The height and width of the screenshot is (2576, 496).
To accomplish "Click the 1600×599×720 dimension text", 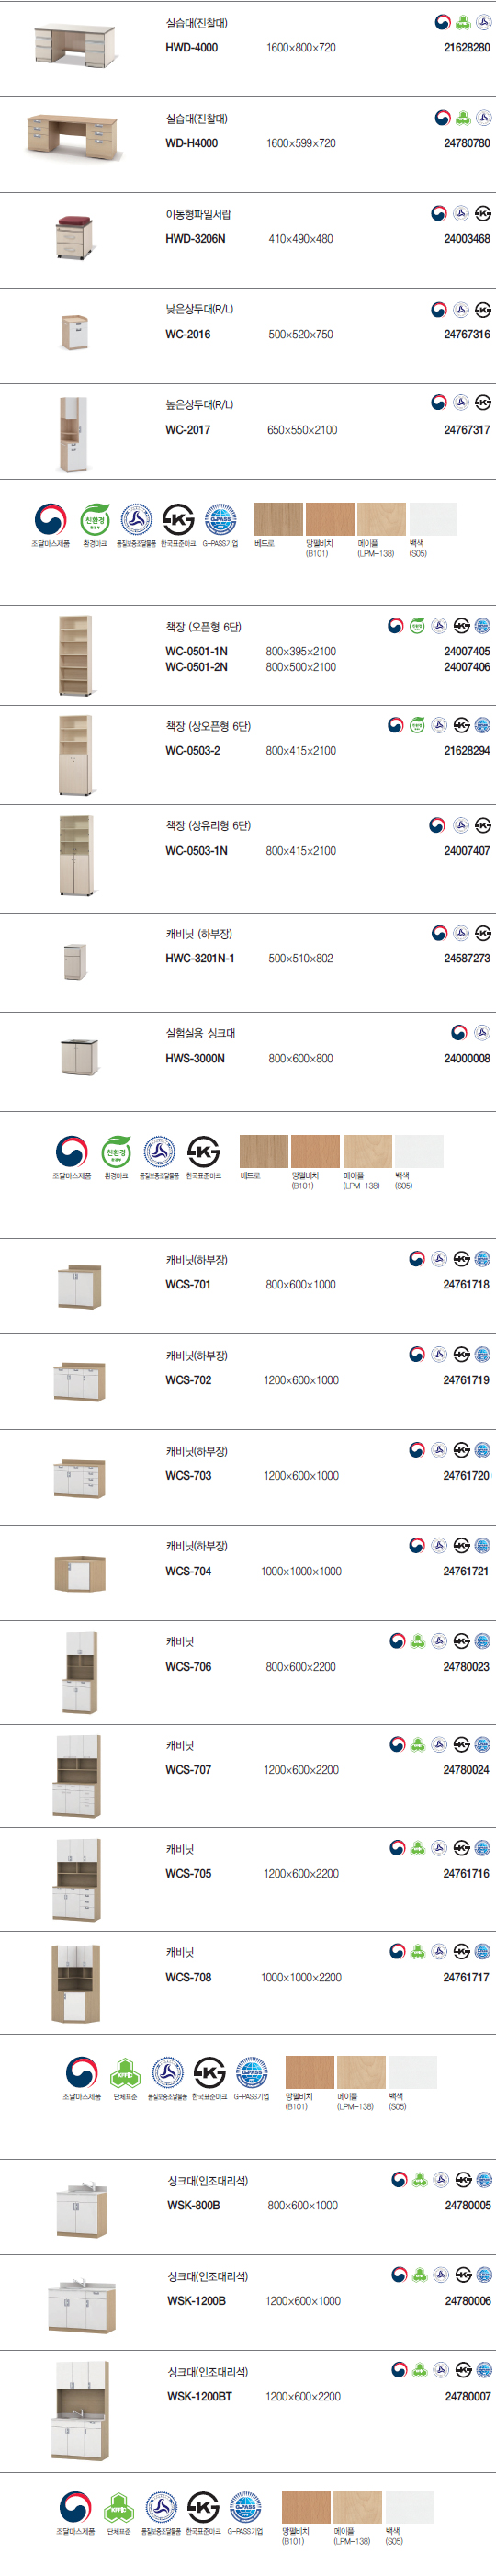I will pyautogui.click(x=301, y=143).
